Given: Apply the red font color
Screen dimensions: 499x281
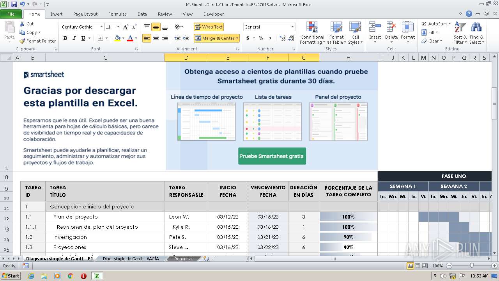Looking at the screenshot, I should 130,38.
